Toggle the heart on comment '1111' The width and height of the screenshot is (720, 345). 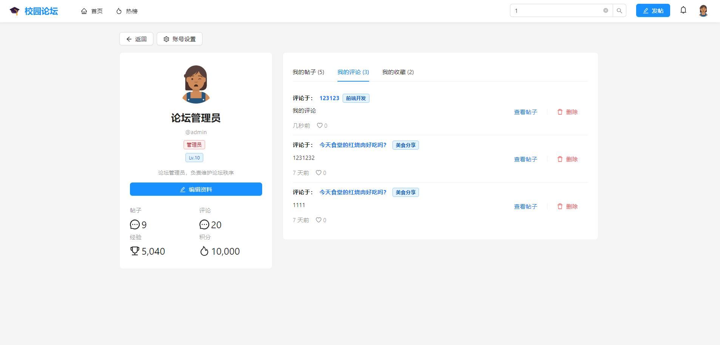tap(318, 220)
